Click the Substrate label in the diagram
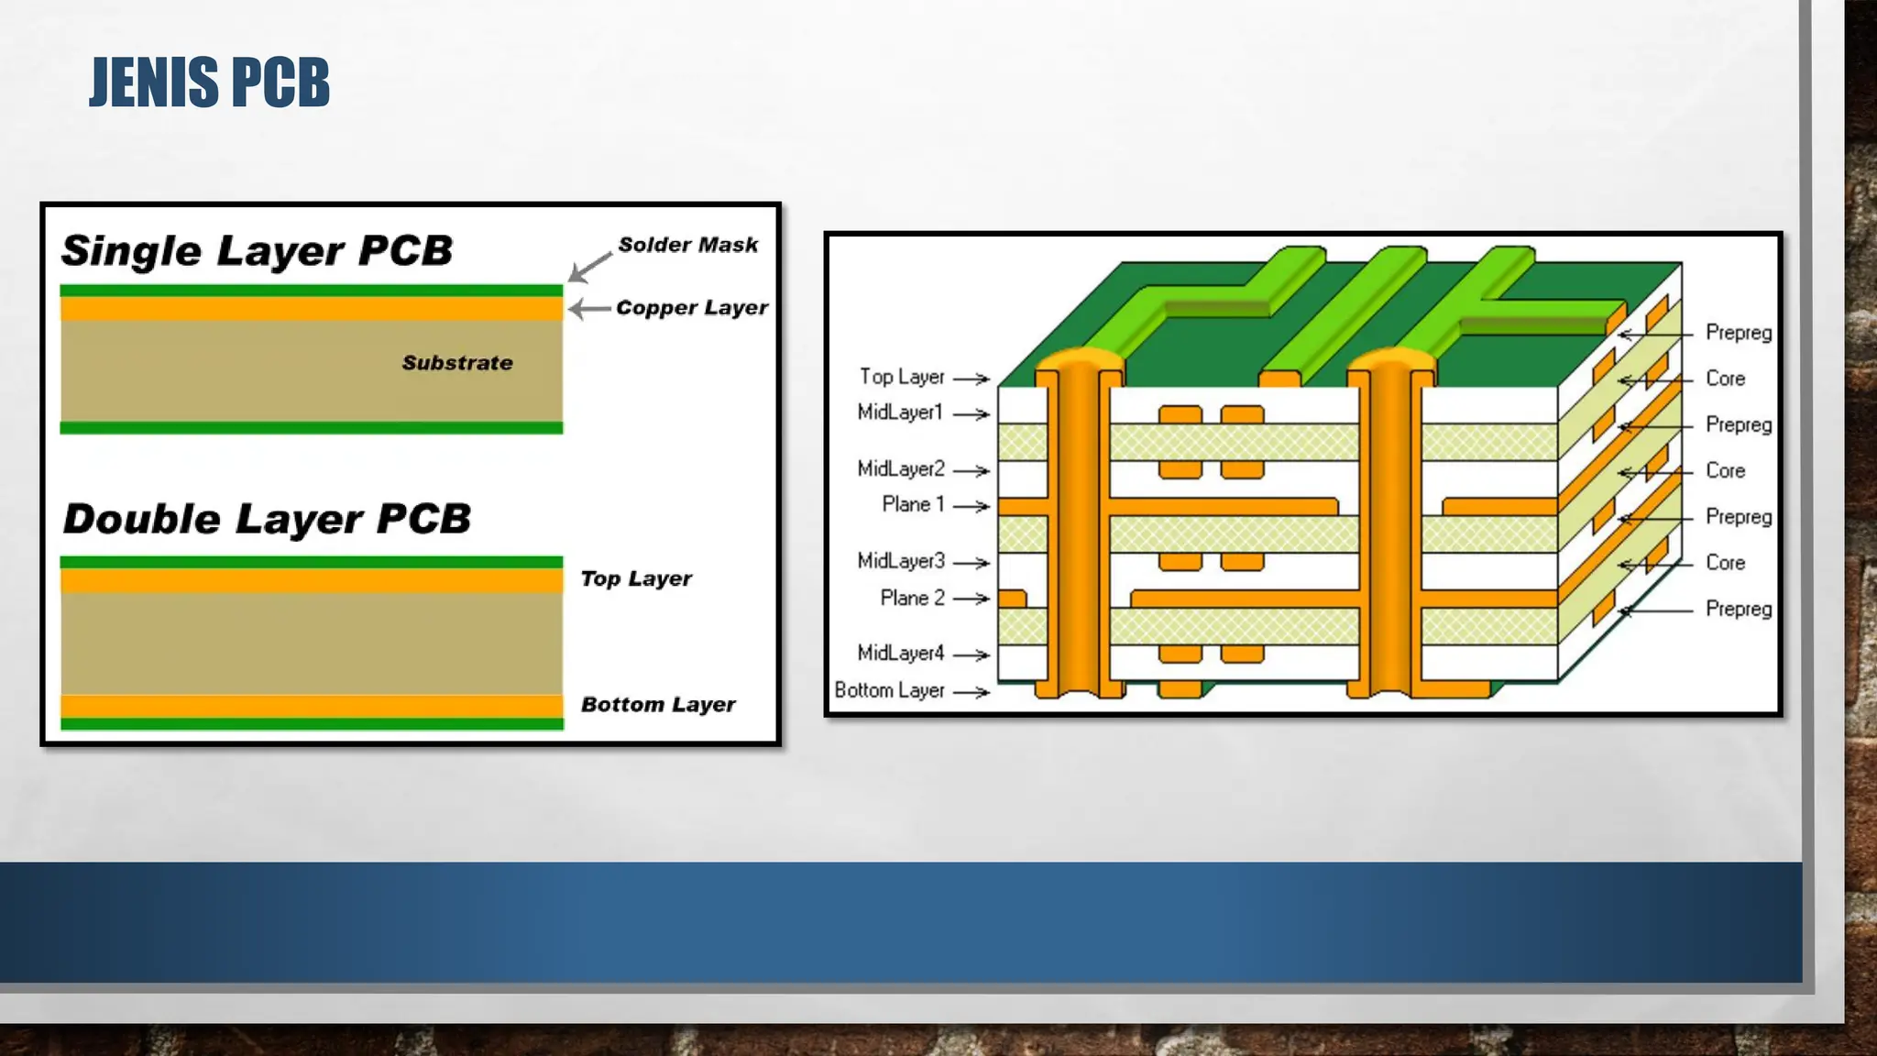This screenshot has width=1877, height=1056. coord(457,363)
